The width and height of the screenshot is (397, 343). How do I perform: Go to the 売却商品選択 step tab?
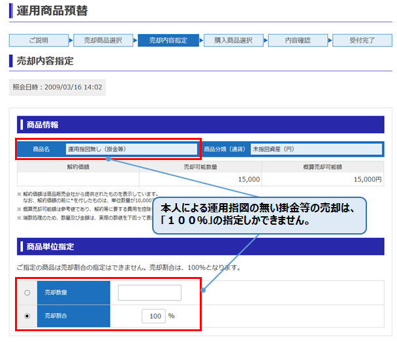[103, 41]
